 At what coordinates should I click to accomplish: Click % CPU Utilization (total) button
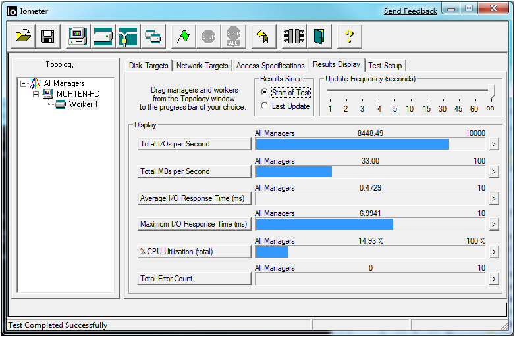(194, 252)
